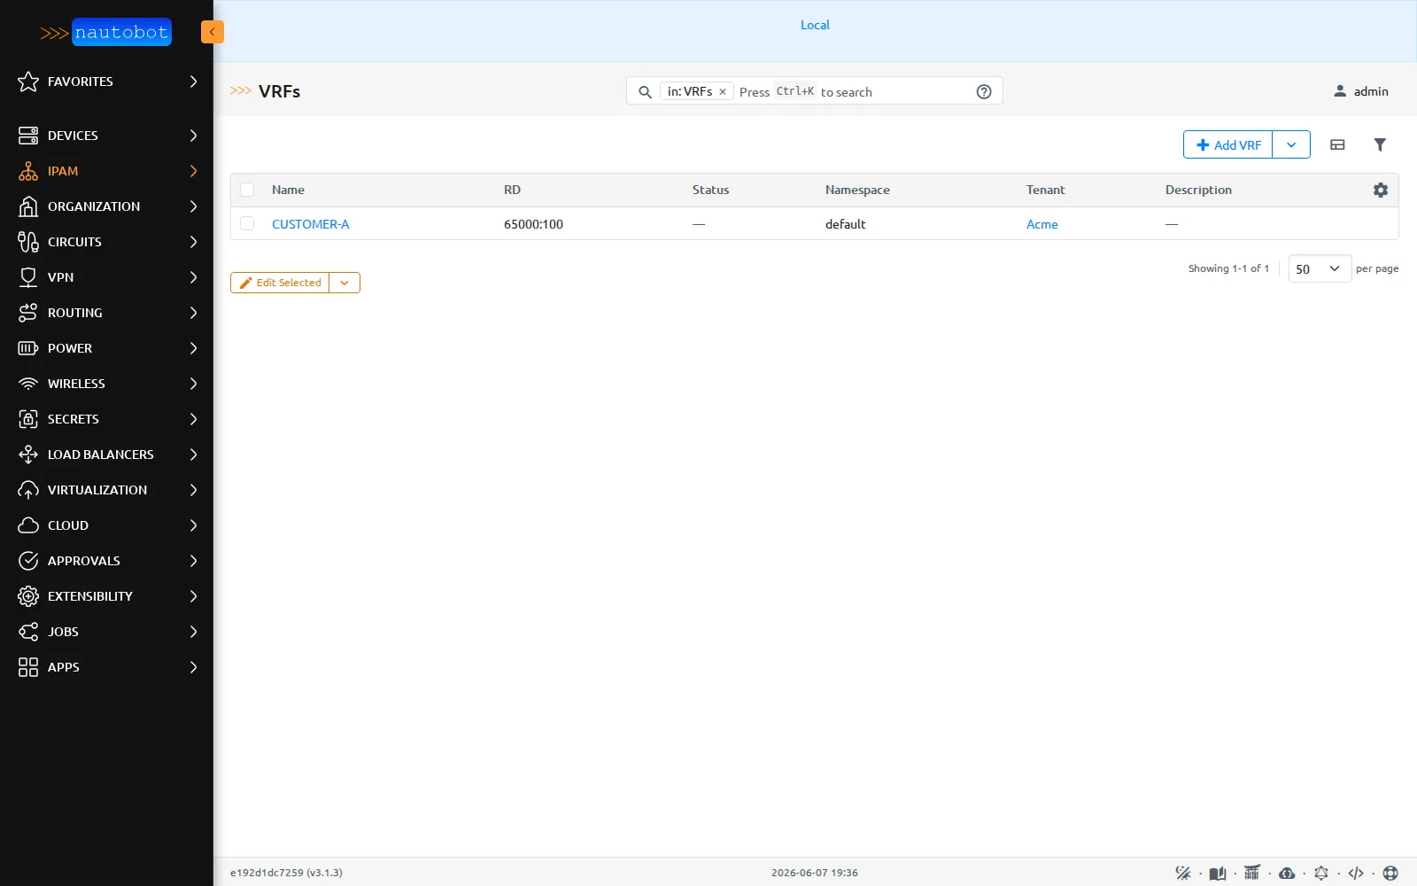Image resolution: width=1417 pixels, height=886 pixels.
Task: Click the Organization building icon
Action: click(x=28, y=206)
